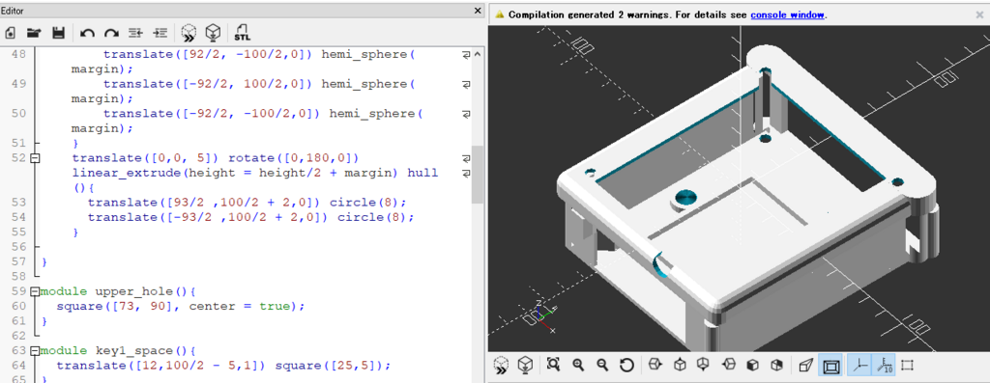Click 'translate([0,0, 5]) rotate([0,180,0])' line
990x383 pixels.
click(216, 157)
